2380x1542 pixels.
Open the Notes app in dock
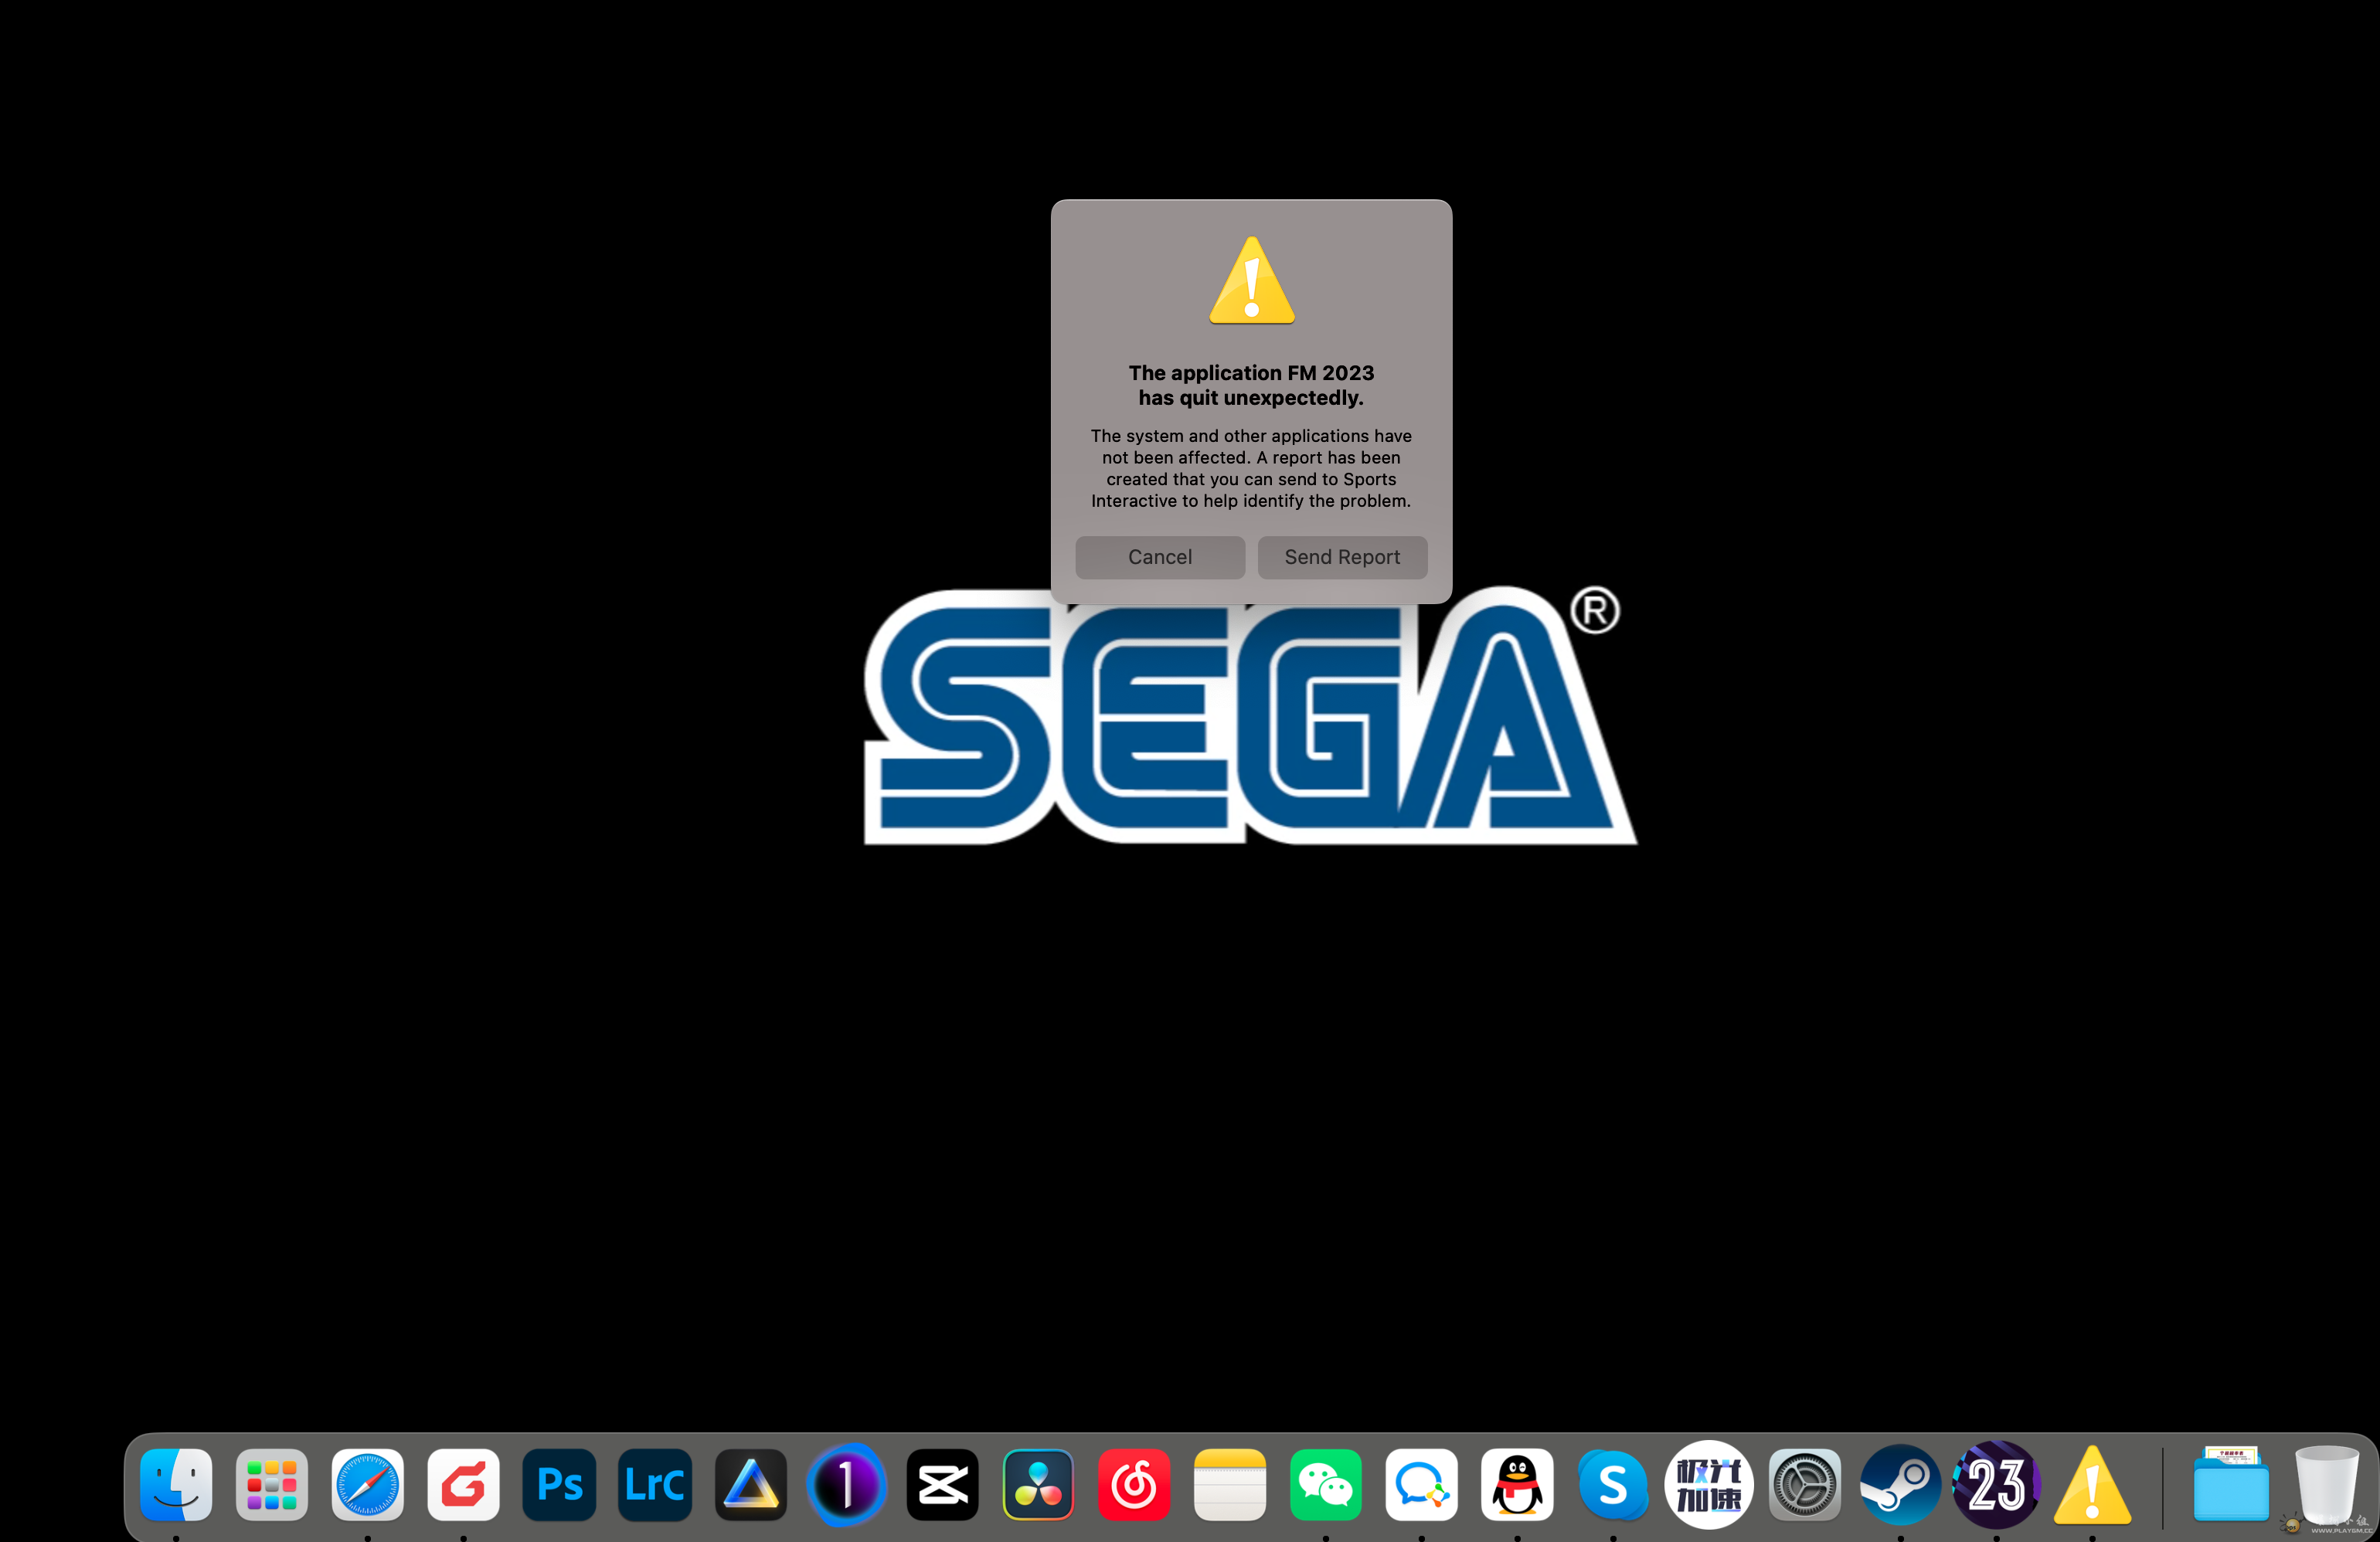[x=1230, y=1484]
